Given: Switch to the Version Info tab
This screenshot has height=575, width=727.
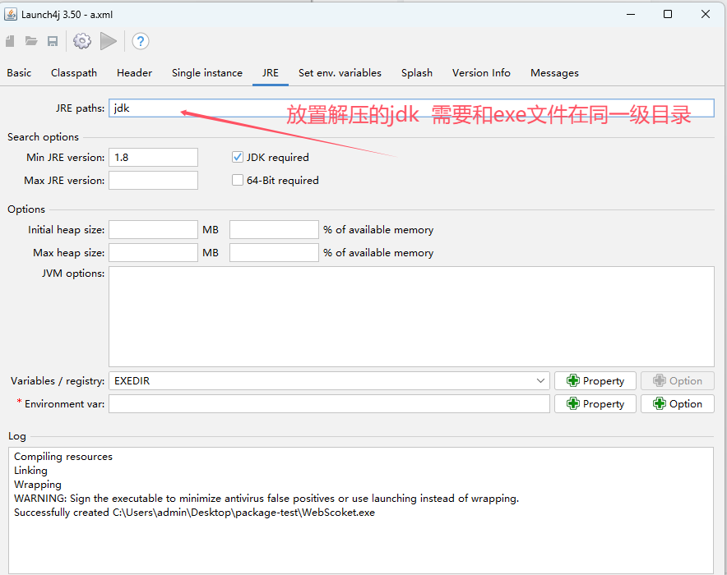Looking at the screenshot, I should pos(481,72).
